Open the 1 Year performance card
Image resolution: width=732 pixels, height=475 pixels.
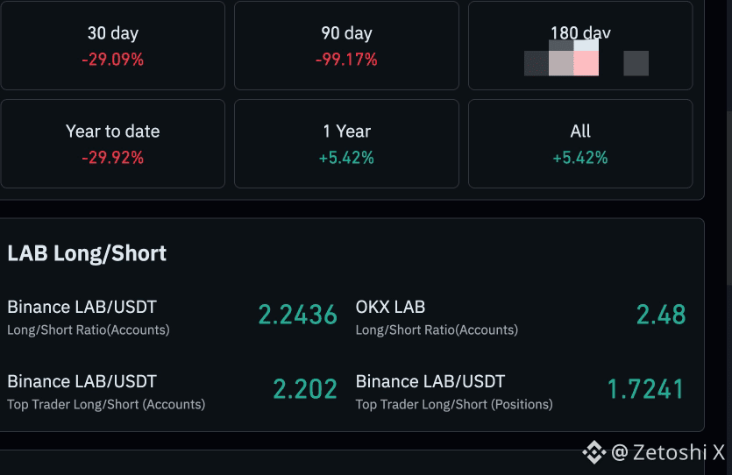click(x=346, y=144)
